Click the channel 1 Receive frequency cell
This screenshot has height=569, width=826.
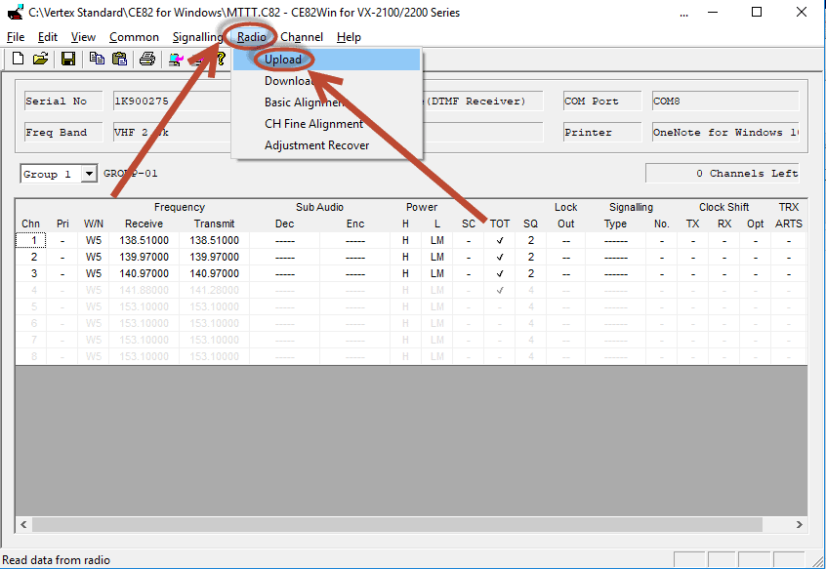click(x=144, y=241)
